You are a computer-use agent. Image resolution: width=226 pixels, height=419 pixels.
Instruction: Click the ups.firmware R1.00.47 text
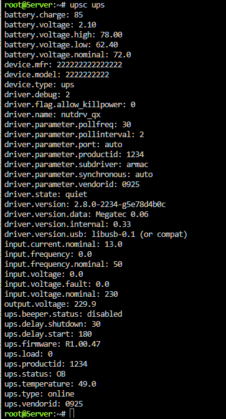point(83,344)
